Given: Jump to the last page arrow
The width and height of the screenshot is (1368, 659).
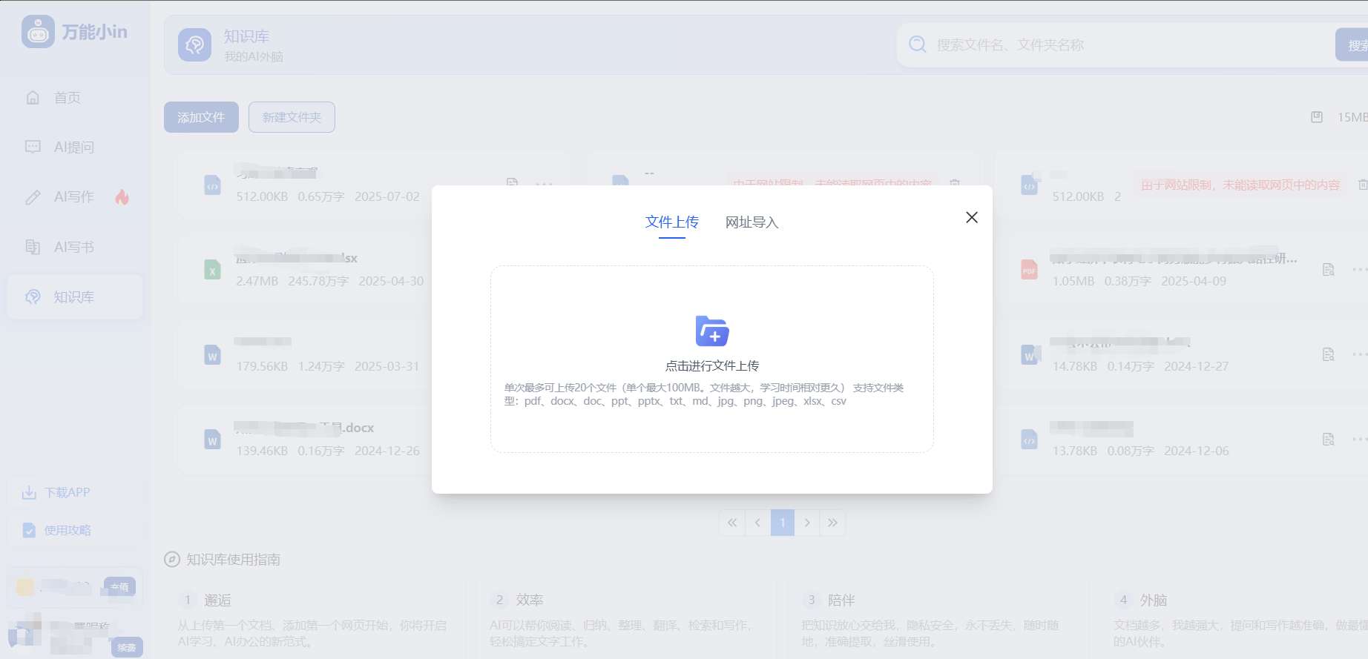Looking at the screenshot, I should pos(832,523).
